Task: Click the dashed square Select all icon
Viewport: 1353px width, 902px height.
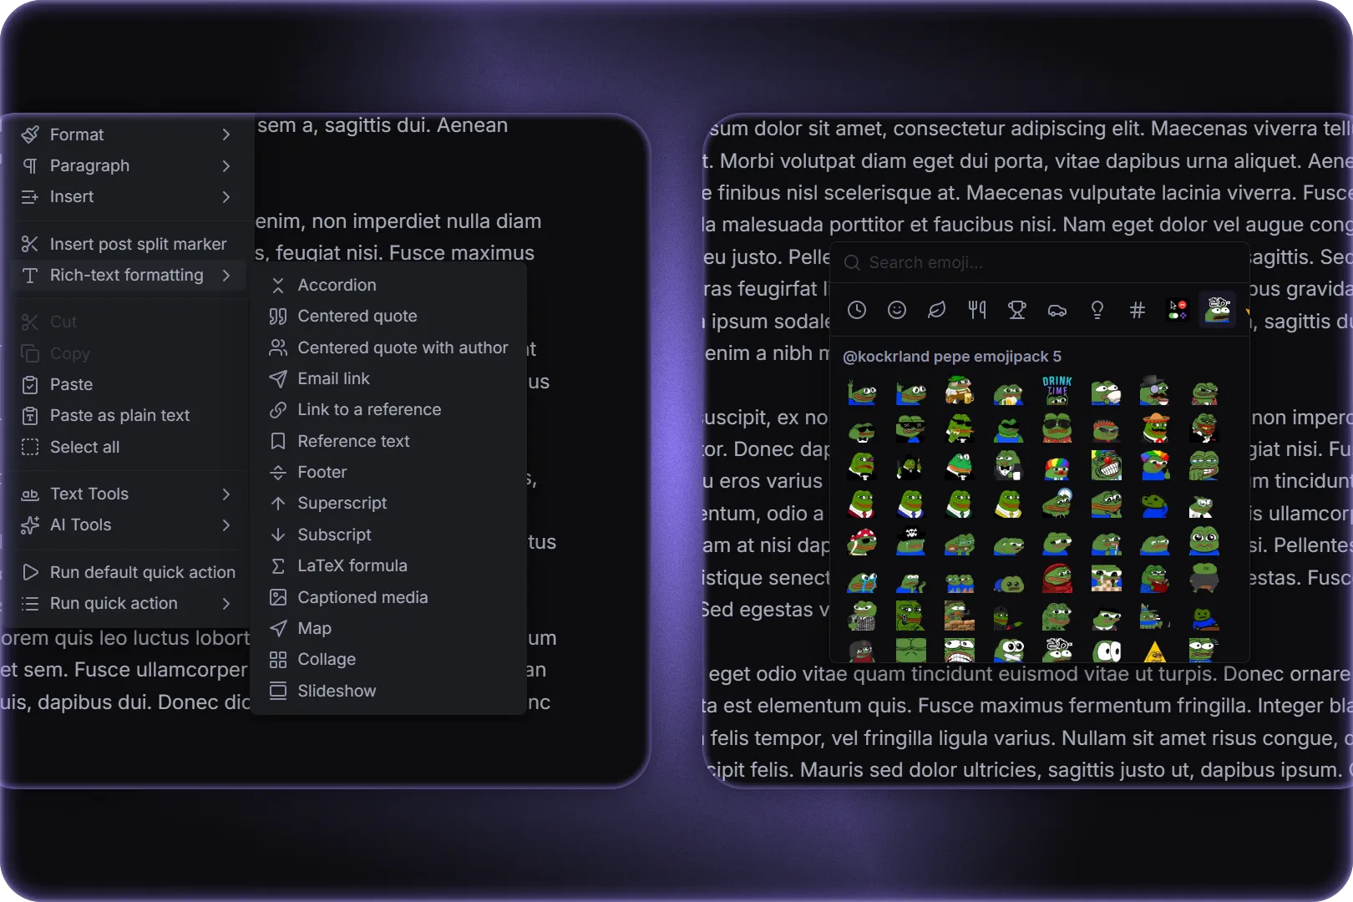Action: (30, 448)
